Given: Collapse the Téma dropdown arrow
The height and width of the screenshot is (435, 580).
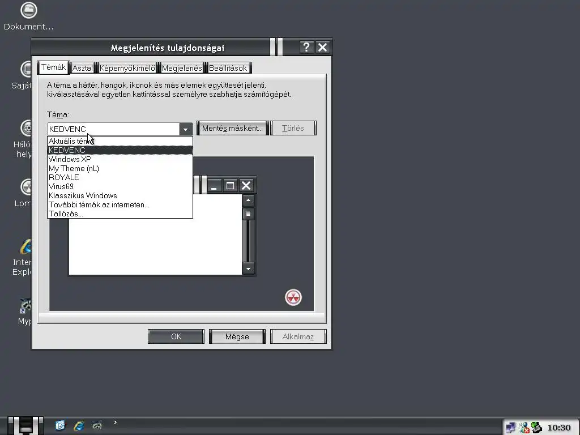Looking at the screenshot, I should [x=186, y=129].
